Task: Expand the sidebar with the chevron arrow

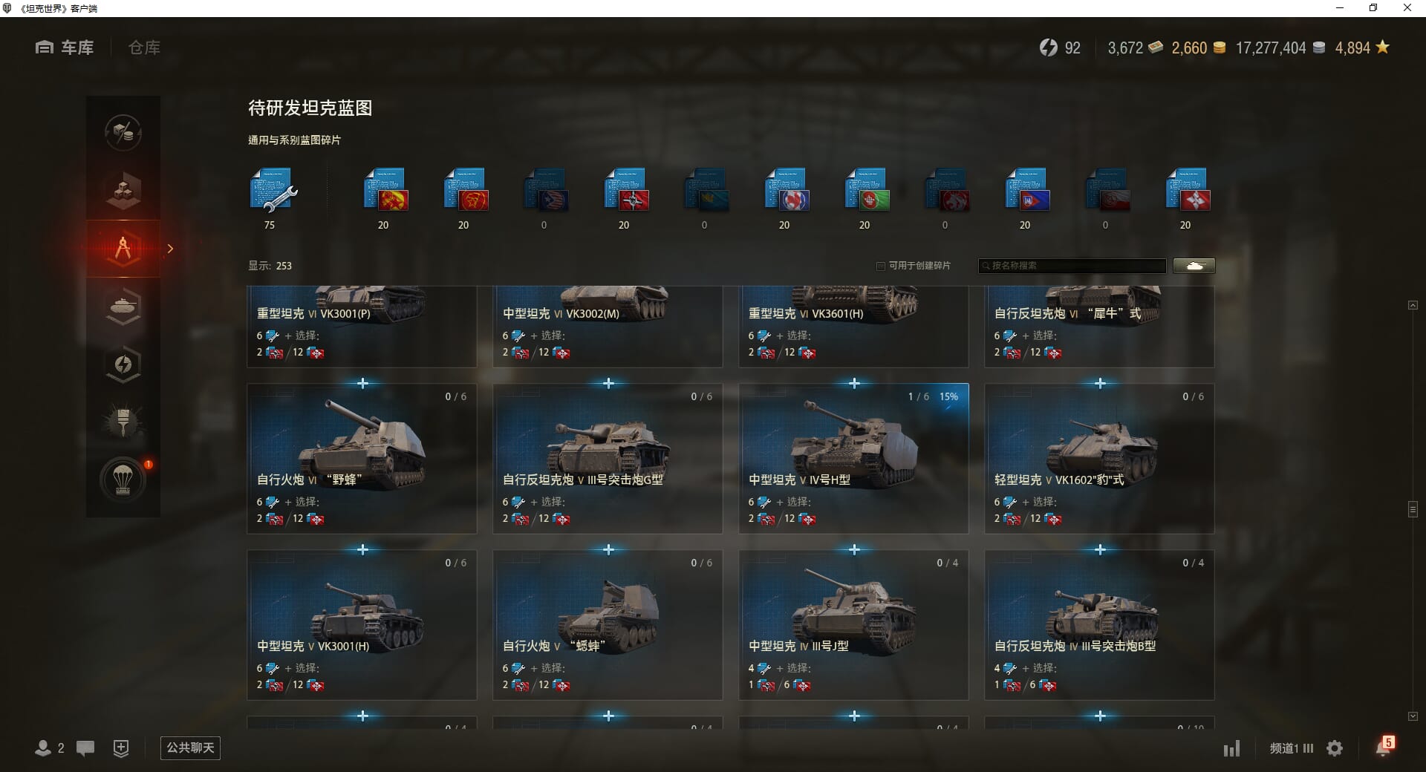Action: (x=170, y=249)
